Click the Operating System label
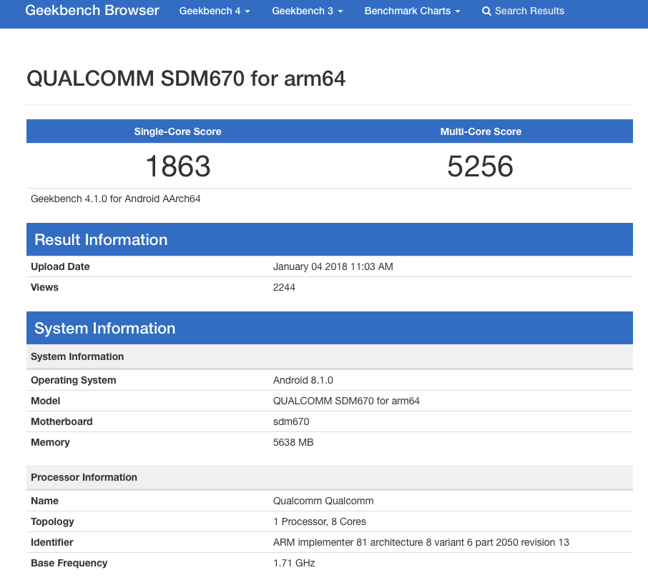The width and height of the screenshot is (648, 580). (74, 380)
